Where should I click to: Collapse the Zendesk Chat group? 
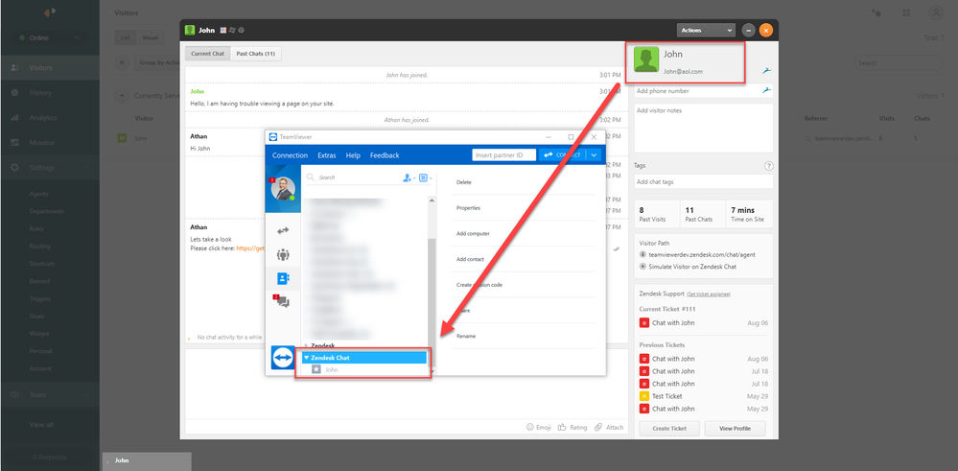pyautogui.click(x=307, y=358)
